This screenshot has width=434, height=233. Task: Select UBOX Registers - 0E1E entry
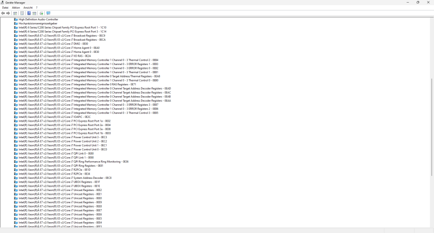tap(59, 186)
